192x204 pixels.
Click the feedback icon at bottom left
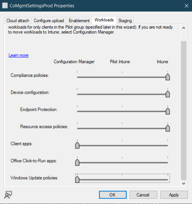click(x=8, y=195)
